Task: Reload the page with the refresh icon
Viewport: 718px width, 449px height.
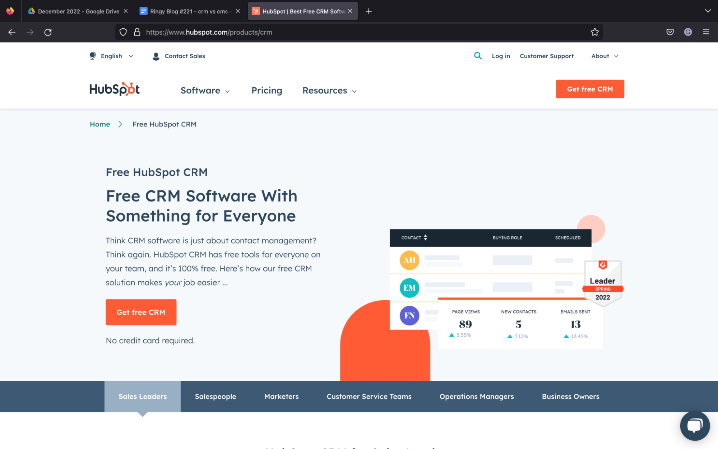Action: [48, 32]
